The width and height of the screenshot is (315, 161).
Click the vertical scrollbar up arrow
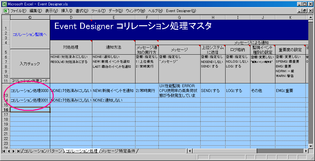[311, 18]
